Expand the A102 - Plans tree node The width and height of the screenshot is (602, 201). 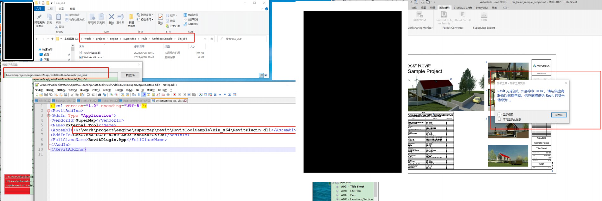click(x=338, y=195)
